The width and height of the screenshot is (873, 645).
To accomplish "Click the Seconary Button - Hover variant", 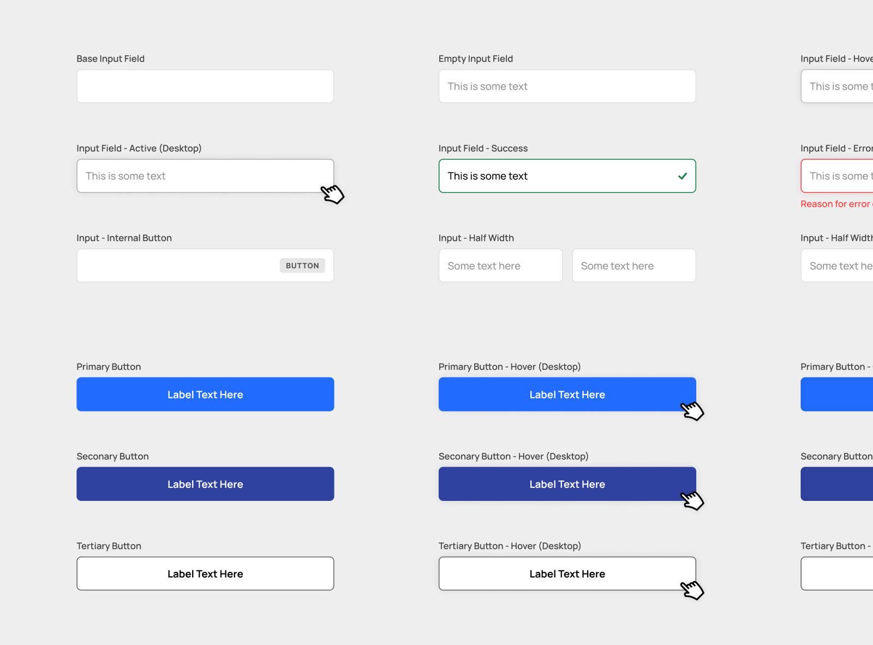I will [x=567, y=483].
